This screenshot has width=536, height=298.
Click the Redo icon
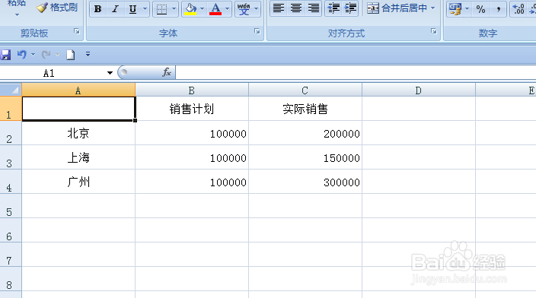coord(46,55)
